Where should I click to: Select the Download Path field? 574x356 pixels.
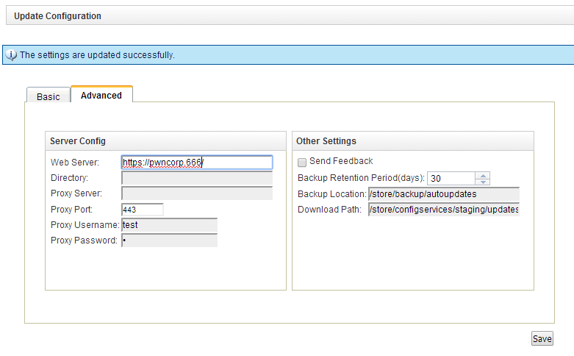pyautogui.click(x=444, y=210)
